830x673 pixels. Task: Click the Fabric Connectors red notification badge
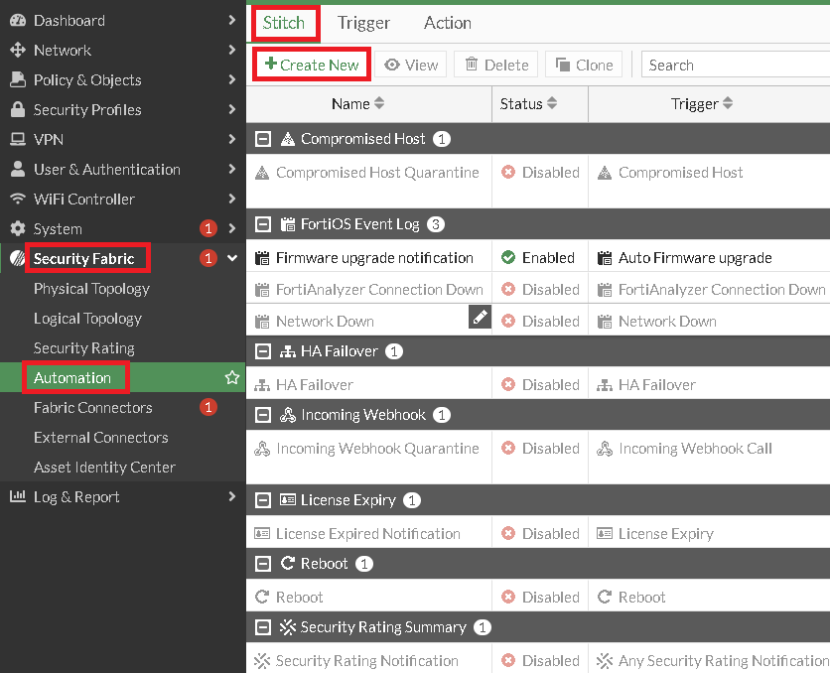[x=208, y=407]
